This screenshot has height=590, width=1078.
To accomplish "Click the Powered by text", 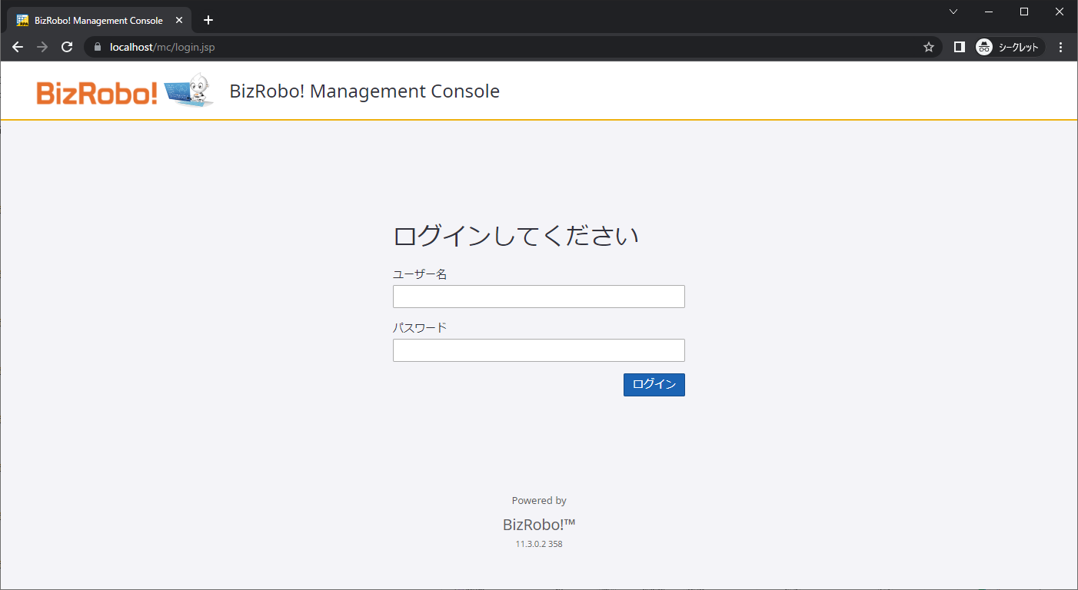I will click(x=539, y=500).
